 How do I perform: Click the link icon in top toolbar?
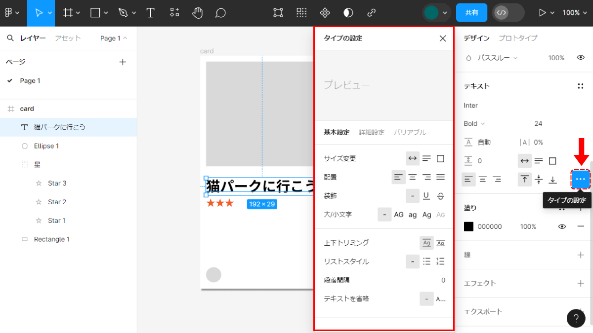372,13
